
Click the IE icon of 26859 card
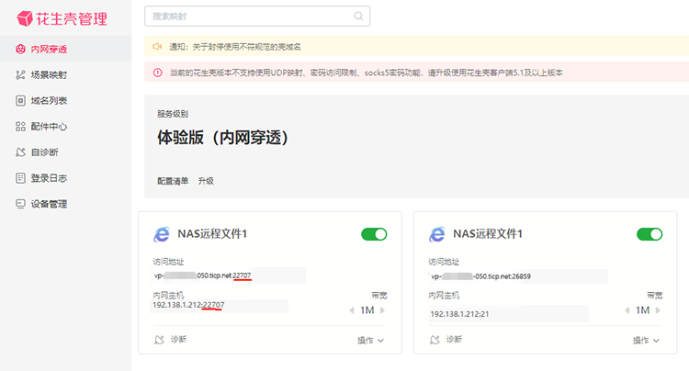coord(436,234)
